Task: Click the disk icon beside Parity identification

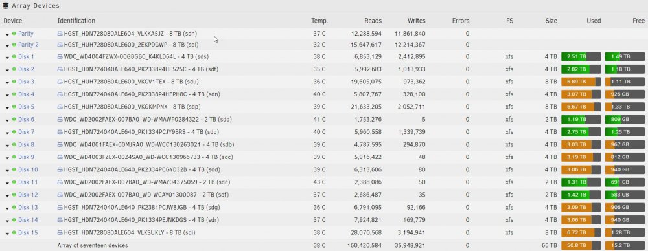Action: 60,34
